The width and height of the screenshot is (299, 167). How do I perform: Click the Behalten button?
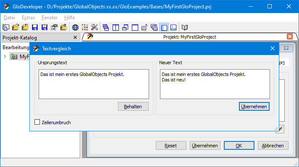(x=133, y=107)
